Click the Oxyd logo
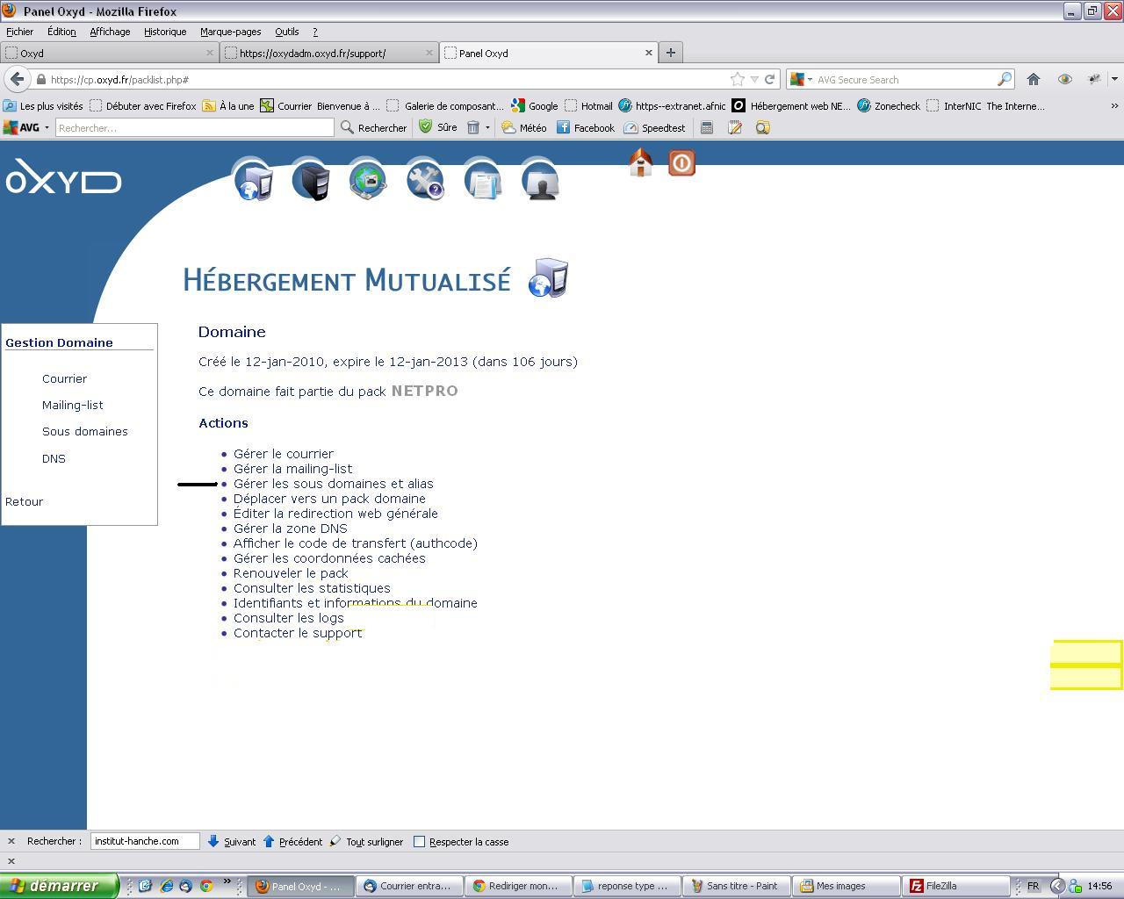Image resolution: width=1124 pixels, height=899 pixels. point(63,177)
